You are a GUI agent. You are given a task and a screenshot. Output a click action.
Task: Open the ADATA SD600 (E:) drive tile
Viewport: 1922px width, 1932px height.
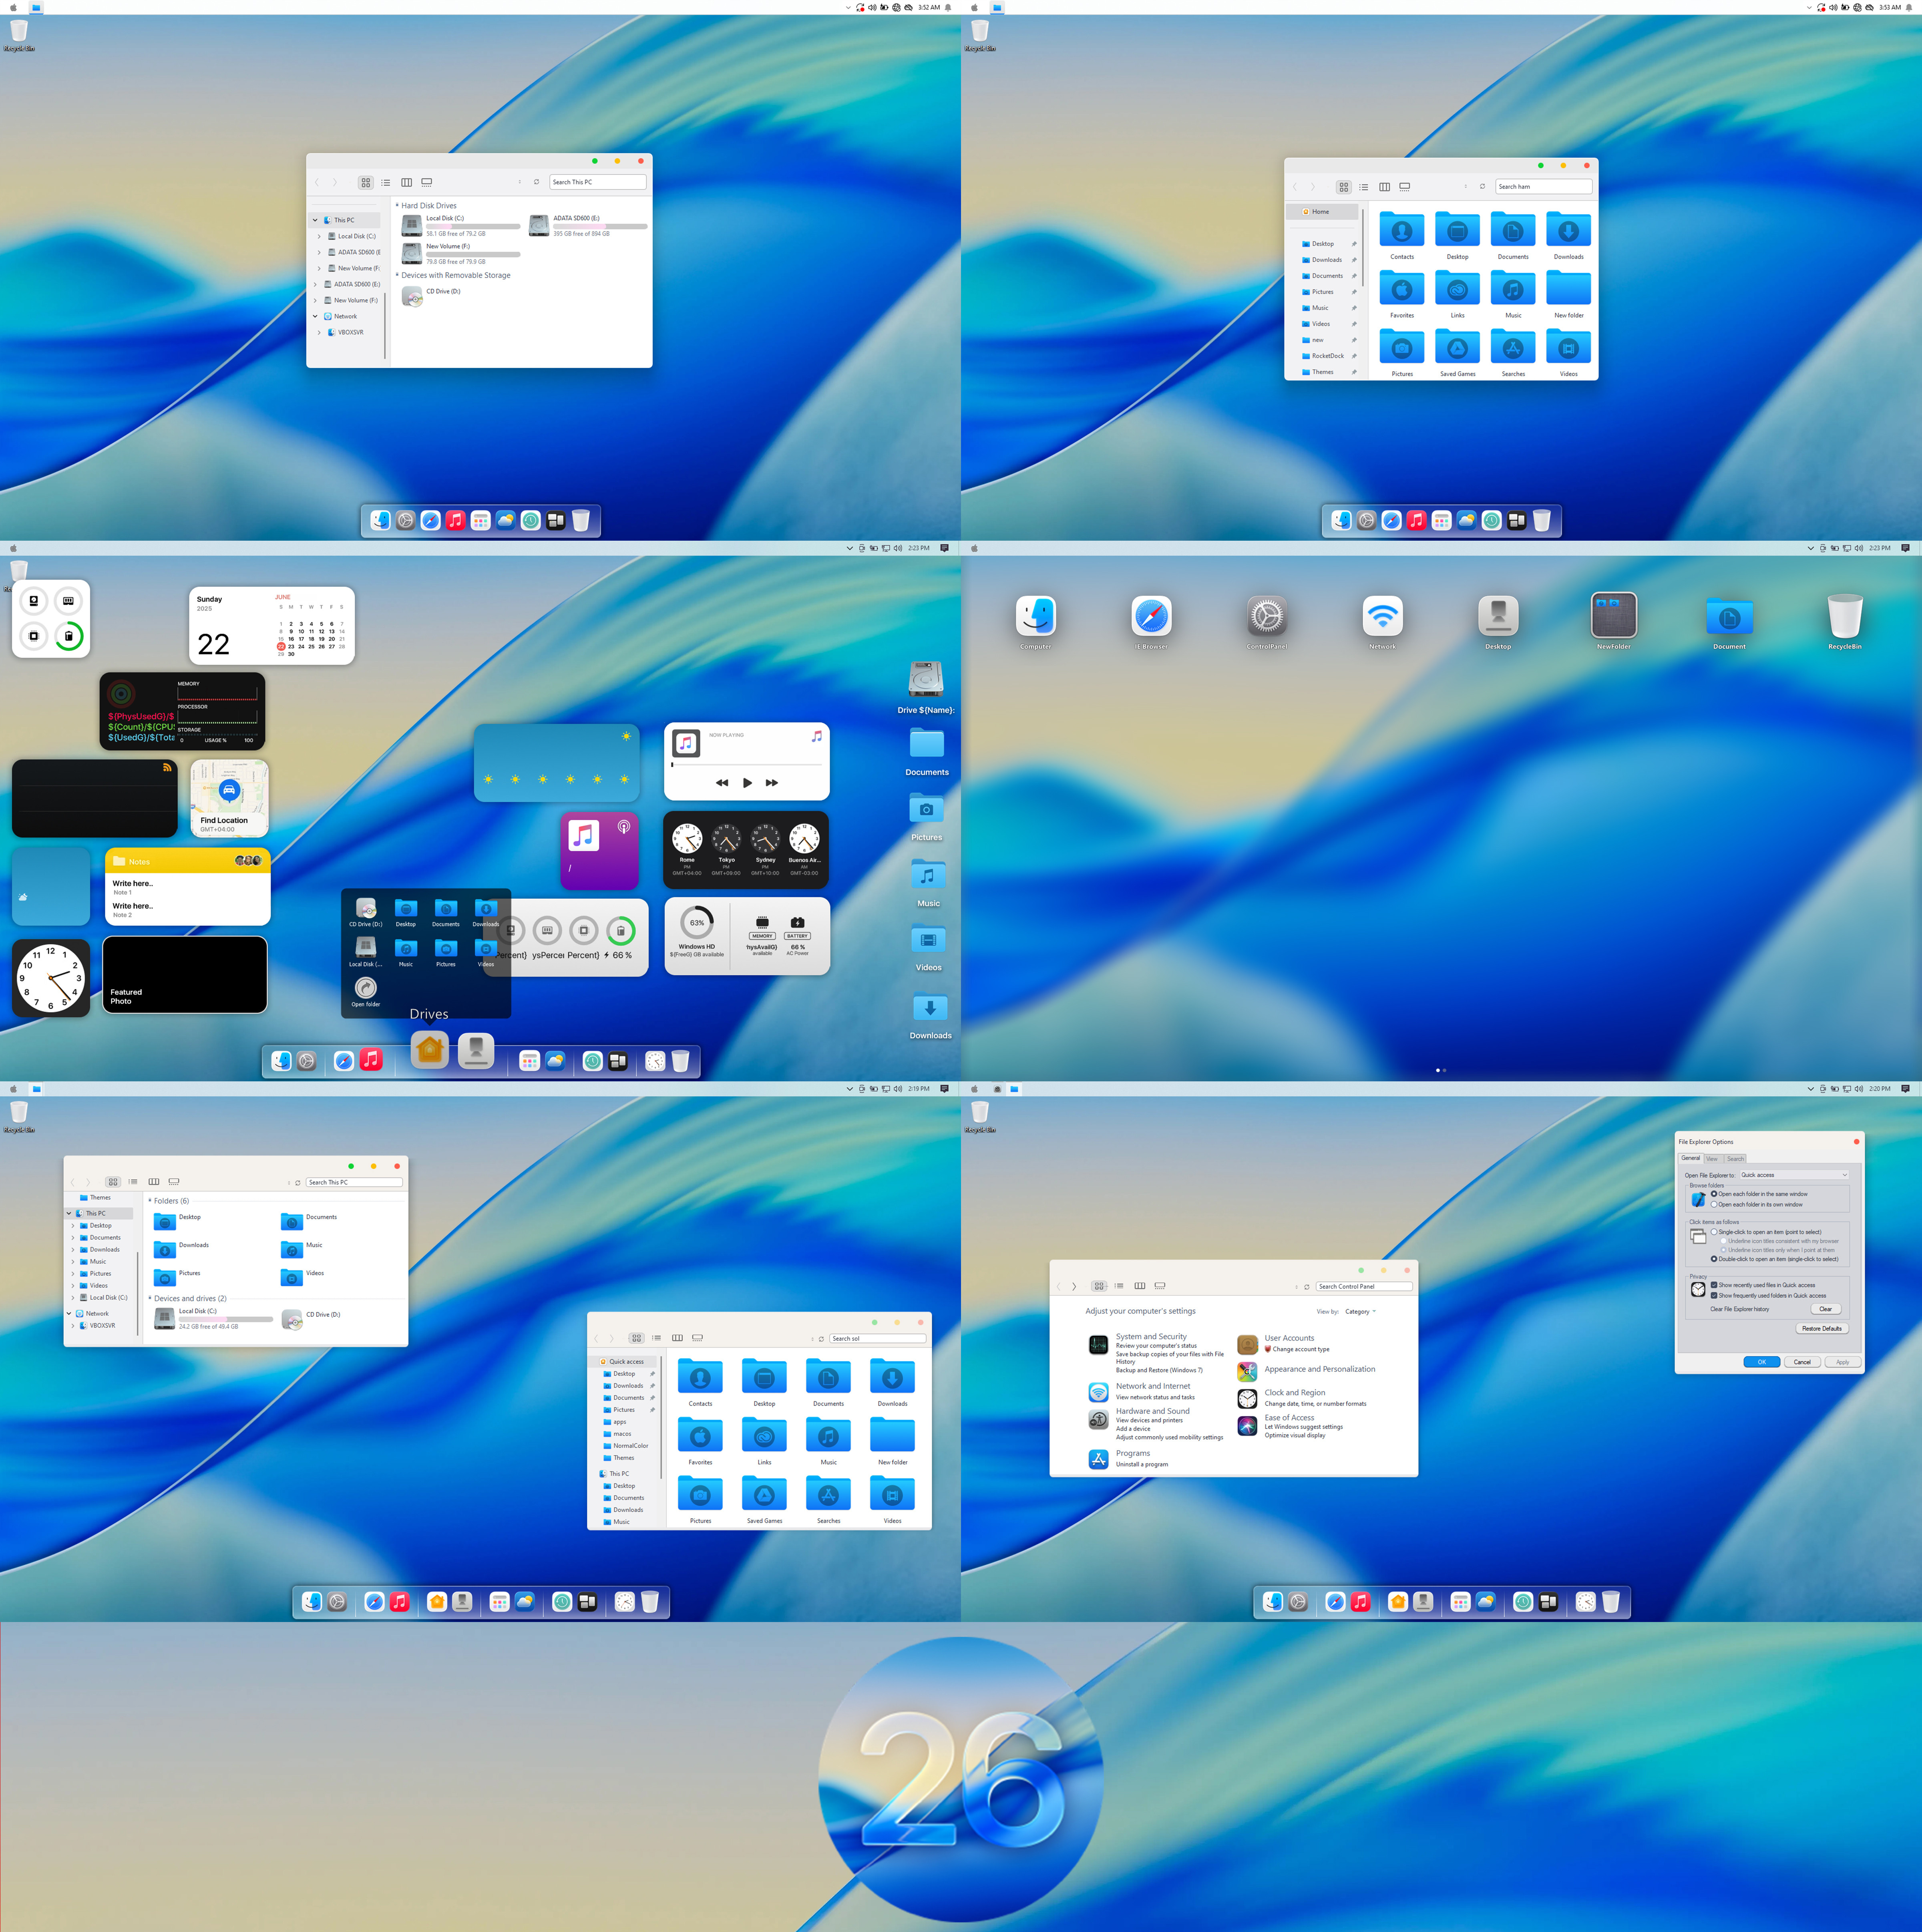[x=587, y=226]
